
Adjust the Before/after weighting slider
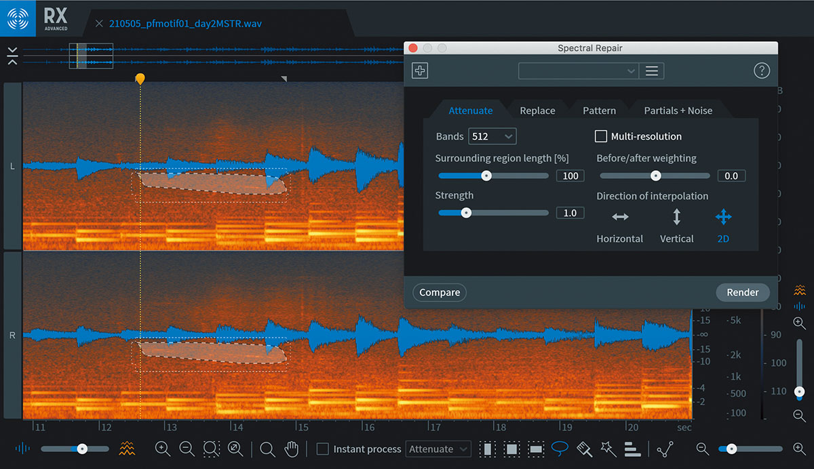655,176
